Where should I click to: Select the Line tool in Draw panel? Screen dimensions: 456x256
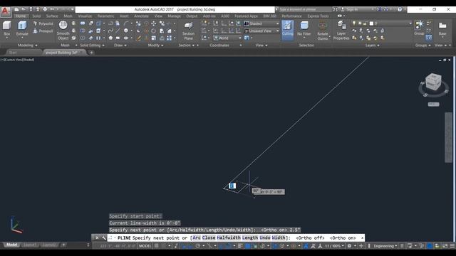point(118,31)
